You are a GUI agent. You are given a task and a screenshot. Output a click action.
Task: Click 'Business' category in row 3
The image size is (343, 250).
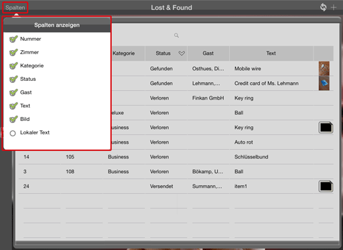coord(119,172)
